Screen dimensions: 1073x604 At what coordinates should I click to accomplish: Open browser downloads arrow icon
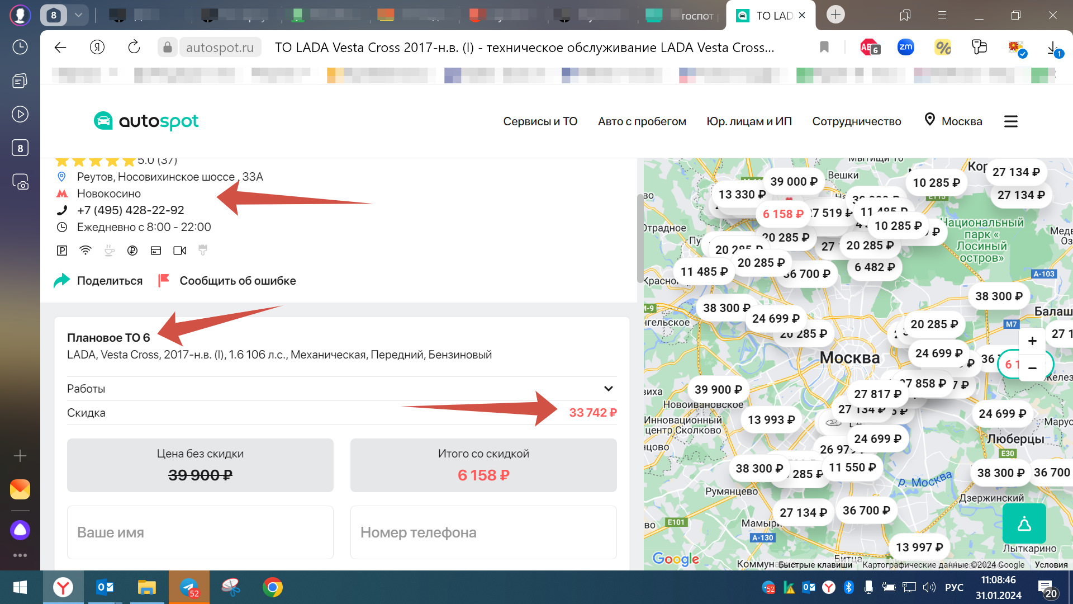1053,49
